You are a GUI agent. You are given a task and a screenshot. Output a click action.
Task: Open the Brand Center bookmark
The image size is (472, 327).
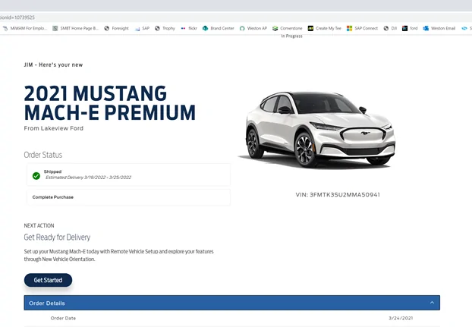click(219, 28)
